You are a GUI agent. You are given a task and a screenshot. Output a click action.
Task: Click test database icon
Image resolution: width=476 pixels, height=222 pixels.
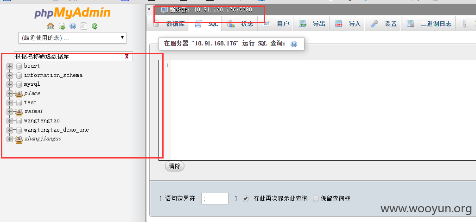19,102
